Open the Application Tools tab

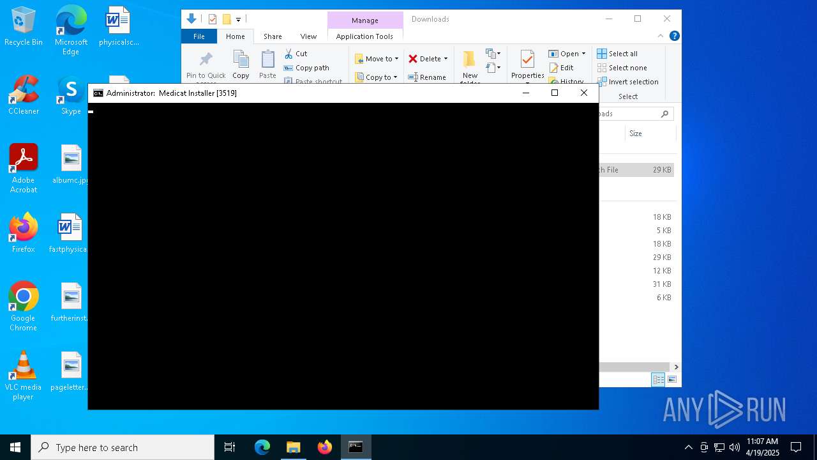pyautogui.click(x=364, y=36)
